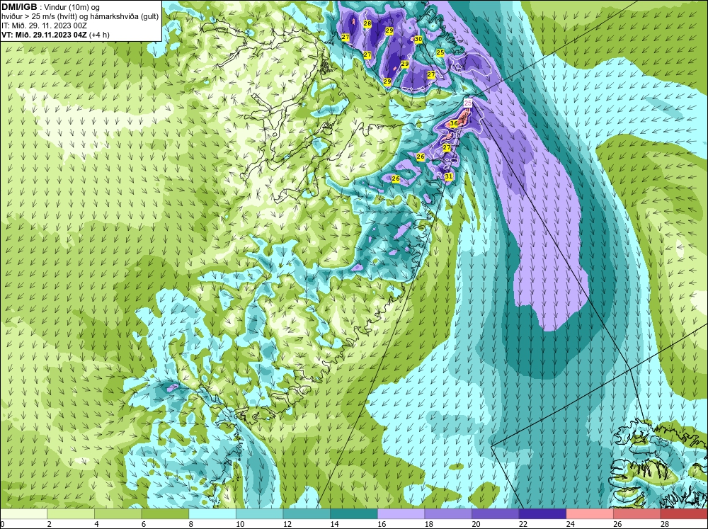
Task: Select the 10–12 m/s turquoise legend swatch
Action: (x=260, y=513)
